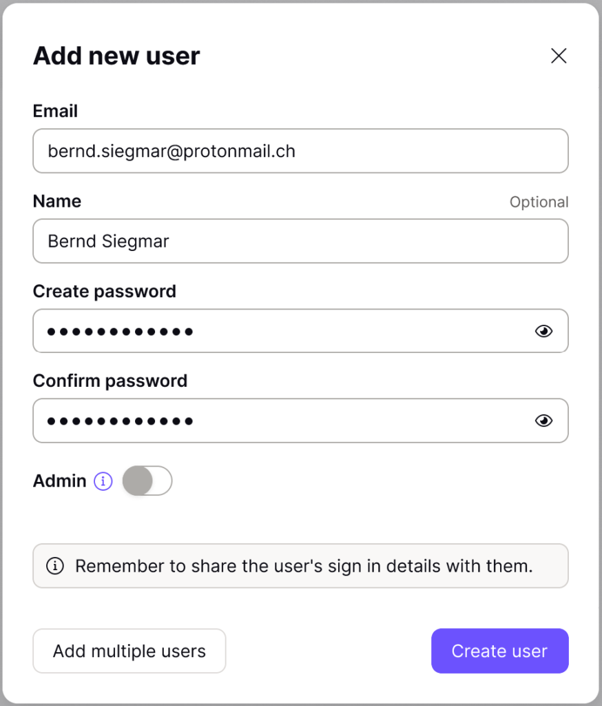Open the Add multiple users option
This screenshot has width=602, height=706.
[129, 651]
